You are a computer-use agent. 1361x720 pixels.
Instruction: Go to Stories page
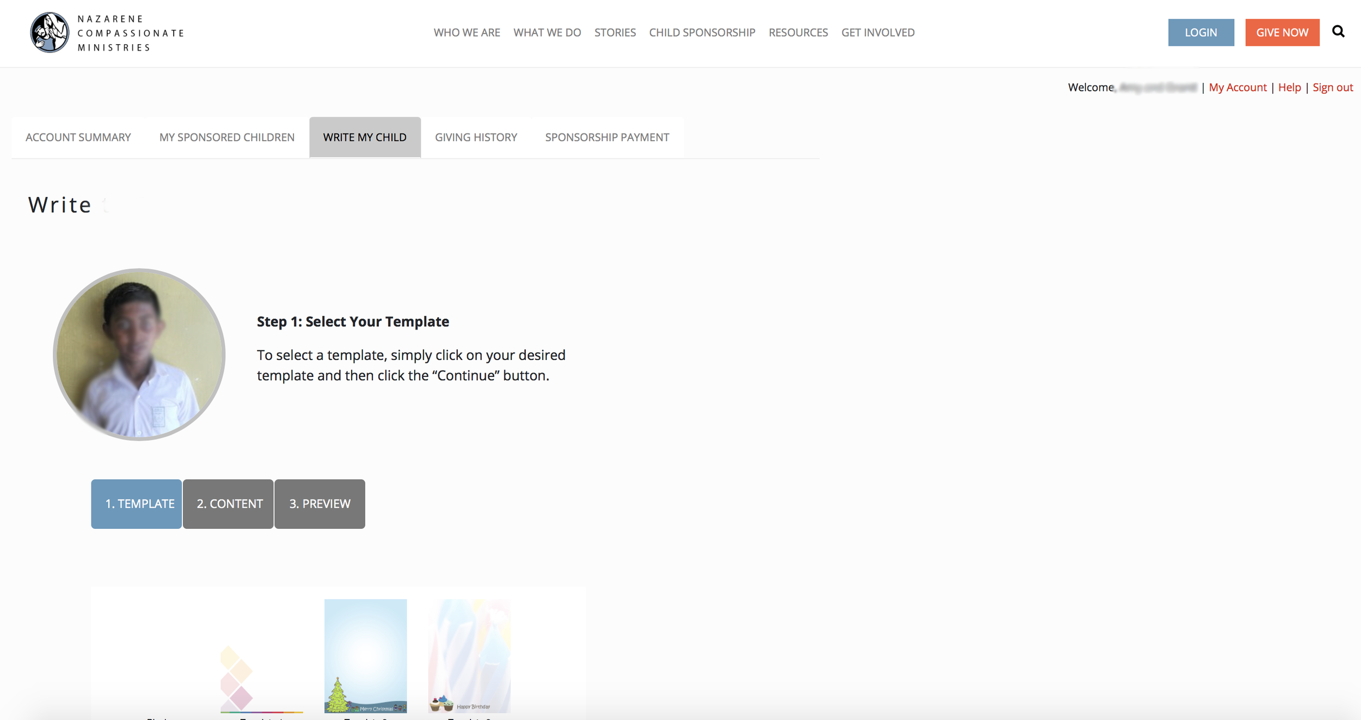(x=615, y=33)
